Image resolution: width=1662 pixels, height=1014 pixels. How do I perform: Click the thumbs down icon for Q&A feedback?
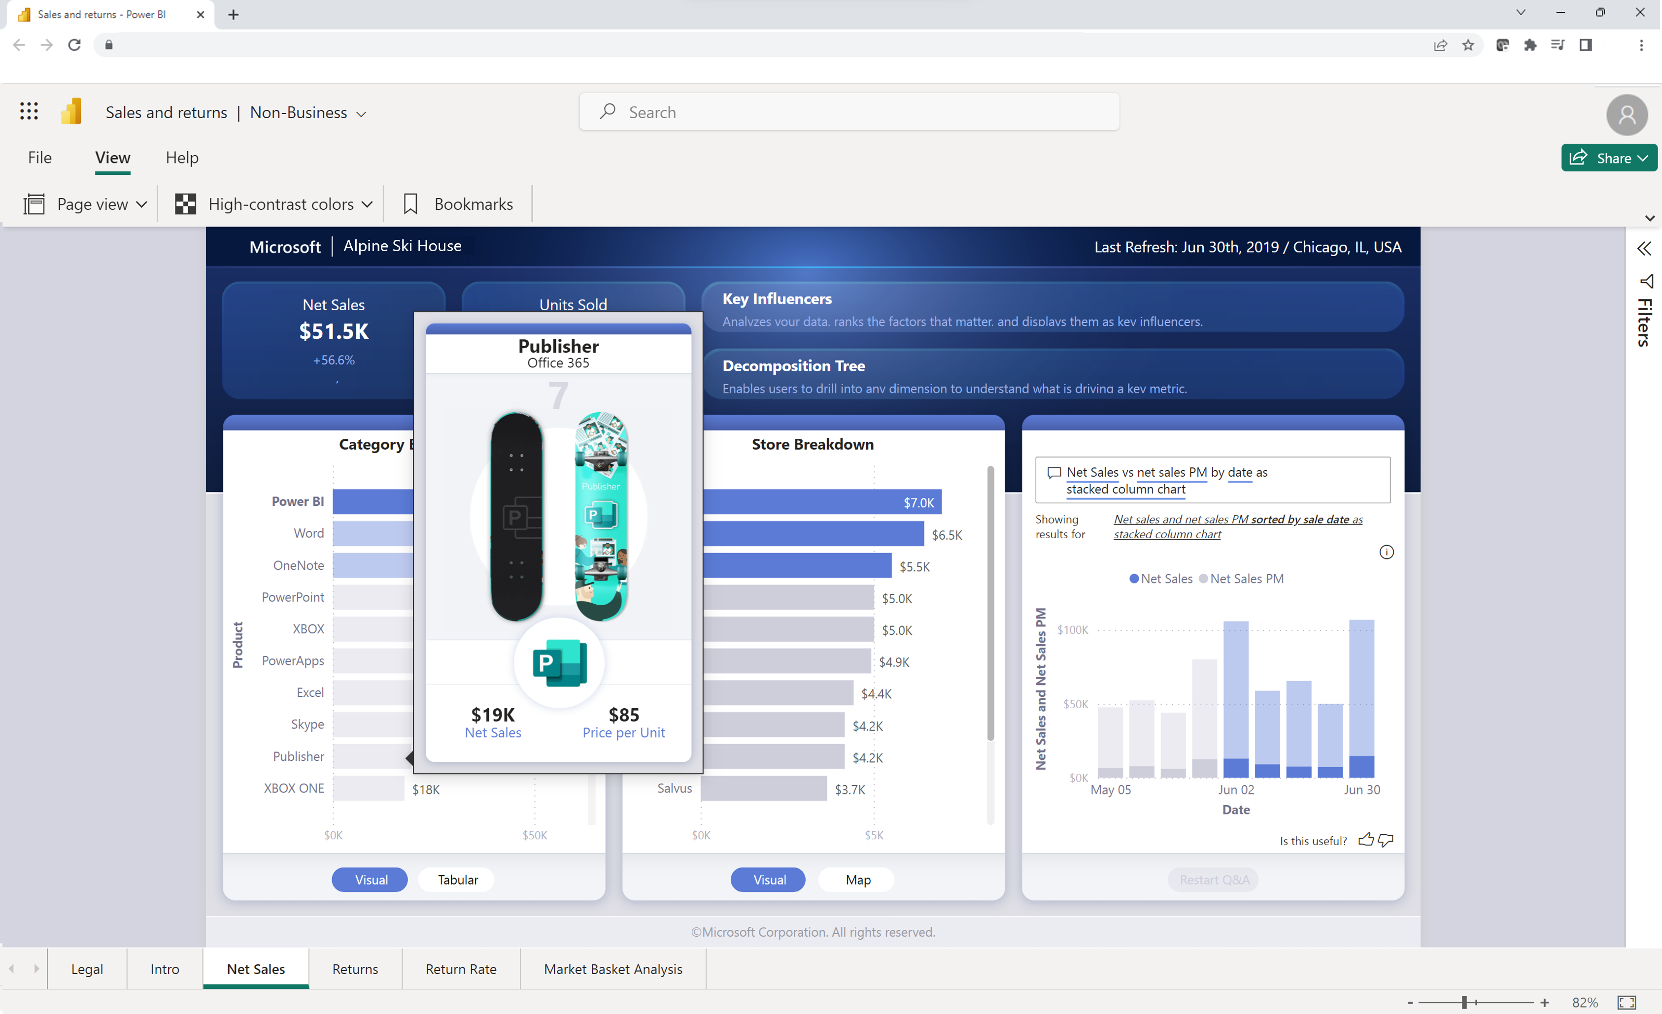point(1386,841)
